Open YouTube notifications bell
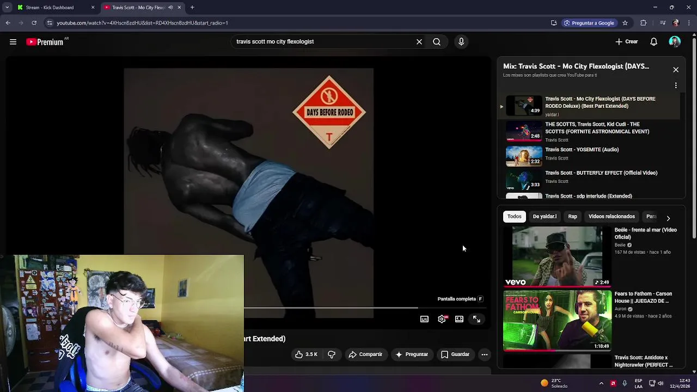697x392 pixels. pyautogui.click(x=654, y=42)
